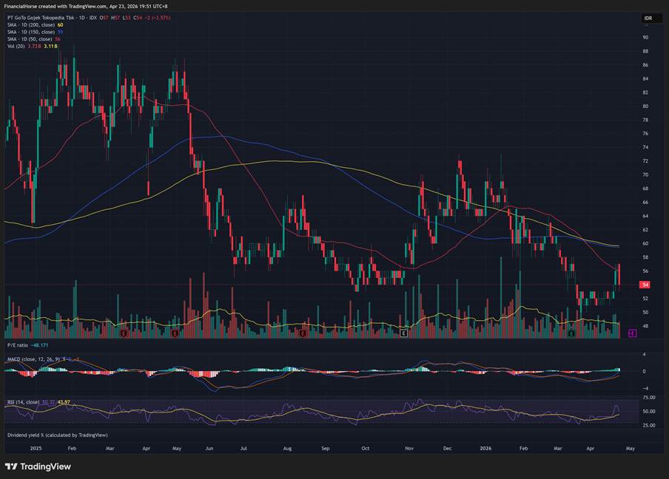Click the white E earnings marker near November

403,334
